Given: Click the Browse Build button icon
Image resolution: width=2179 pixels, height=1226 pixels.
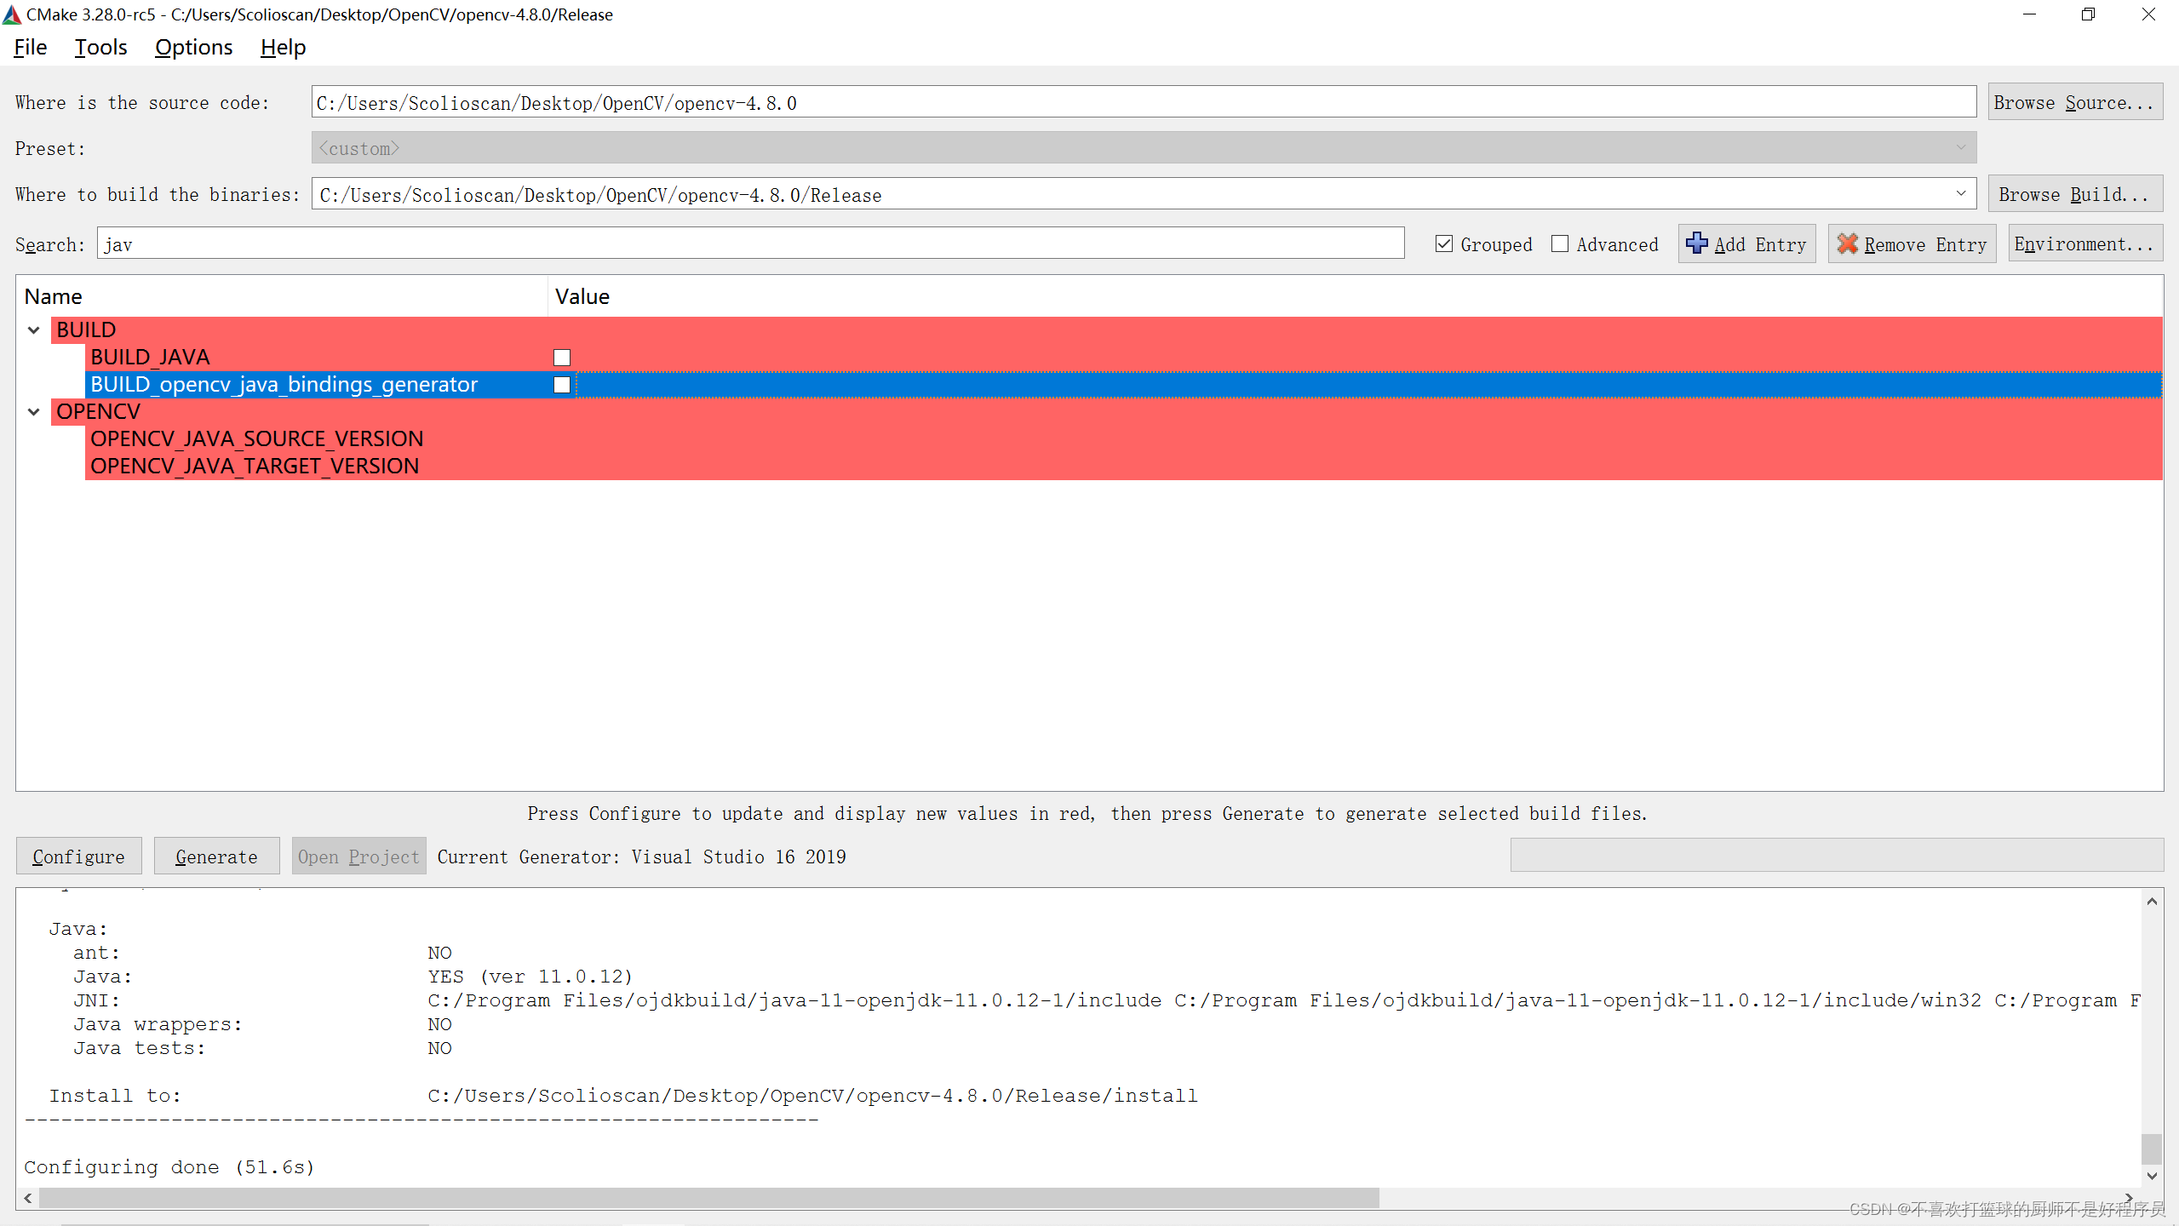Looking at the screenshot, I should tap(2071, 195).
